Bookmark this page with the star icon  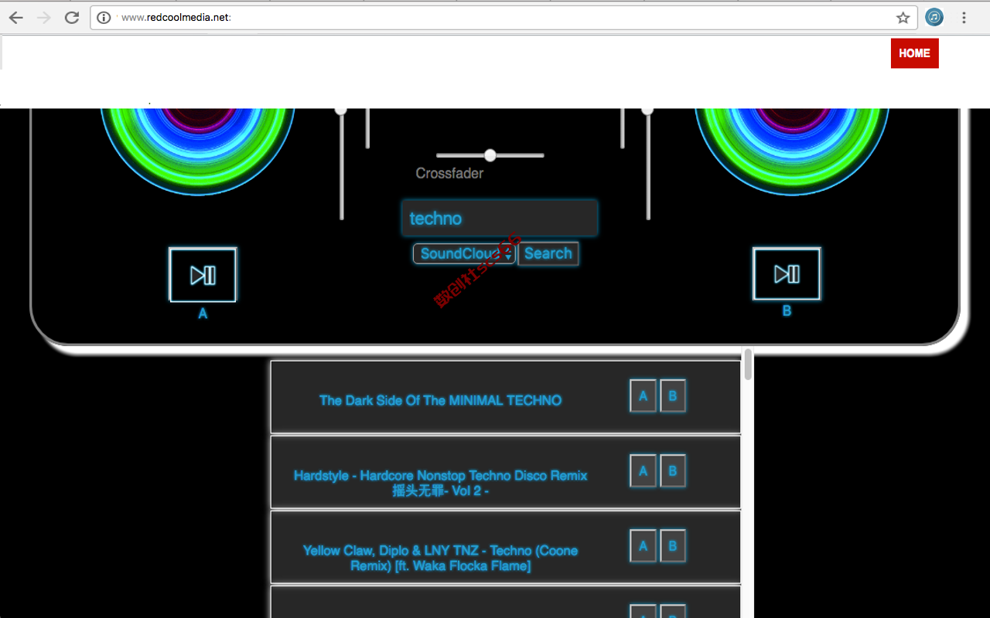point(903,18)
